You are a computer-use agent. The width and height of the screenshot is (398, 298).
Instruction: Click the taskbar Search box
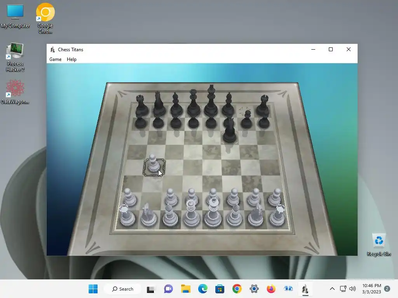(123, 289)
